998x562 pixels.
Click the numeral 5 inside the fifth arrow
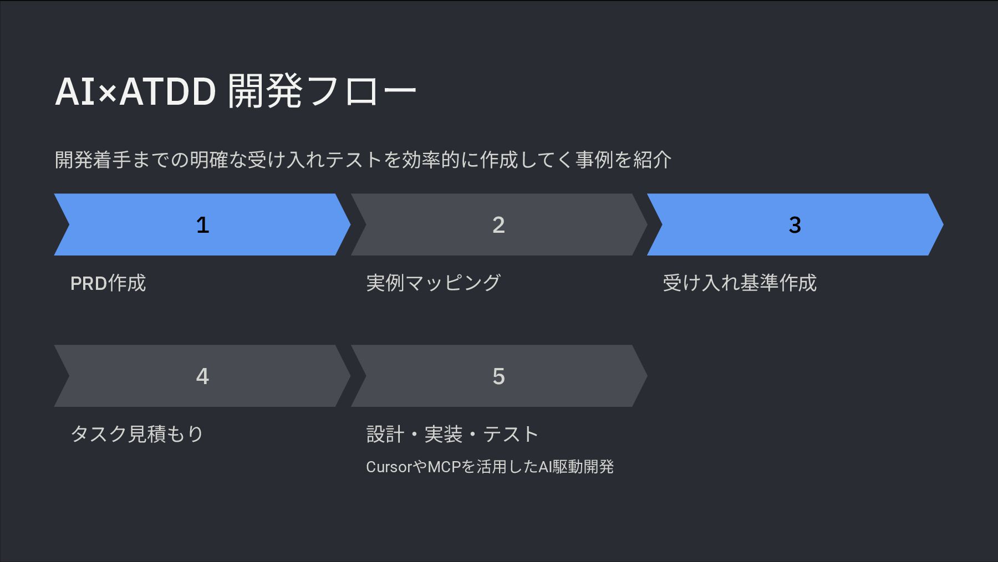click(x=498, y=376)
